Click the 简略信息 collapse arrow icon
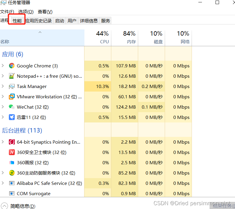235x209 pixels. click(4, 206)
